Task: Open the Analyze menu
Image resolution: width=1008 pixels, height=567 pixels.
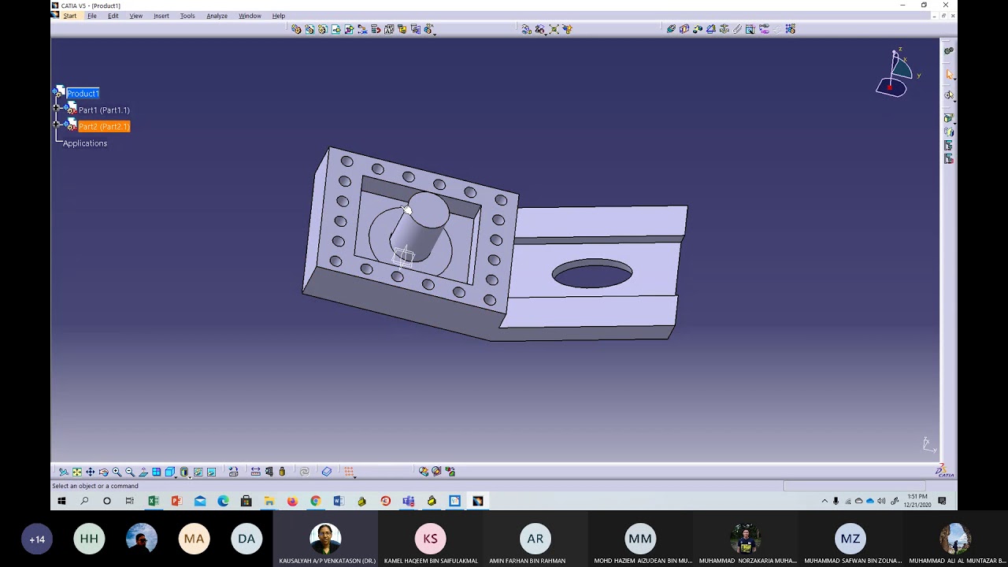Action: click(217, 16)
